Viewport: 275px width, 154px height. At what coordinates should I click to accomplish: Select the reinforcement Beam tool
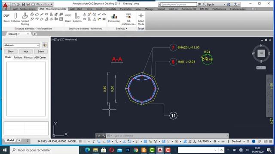point(6,18)
